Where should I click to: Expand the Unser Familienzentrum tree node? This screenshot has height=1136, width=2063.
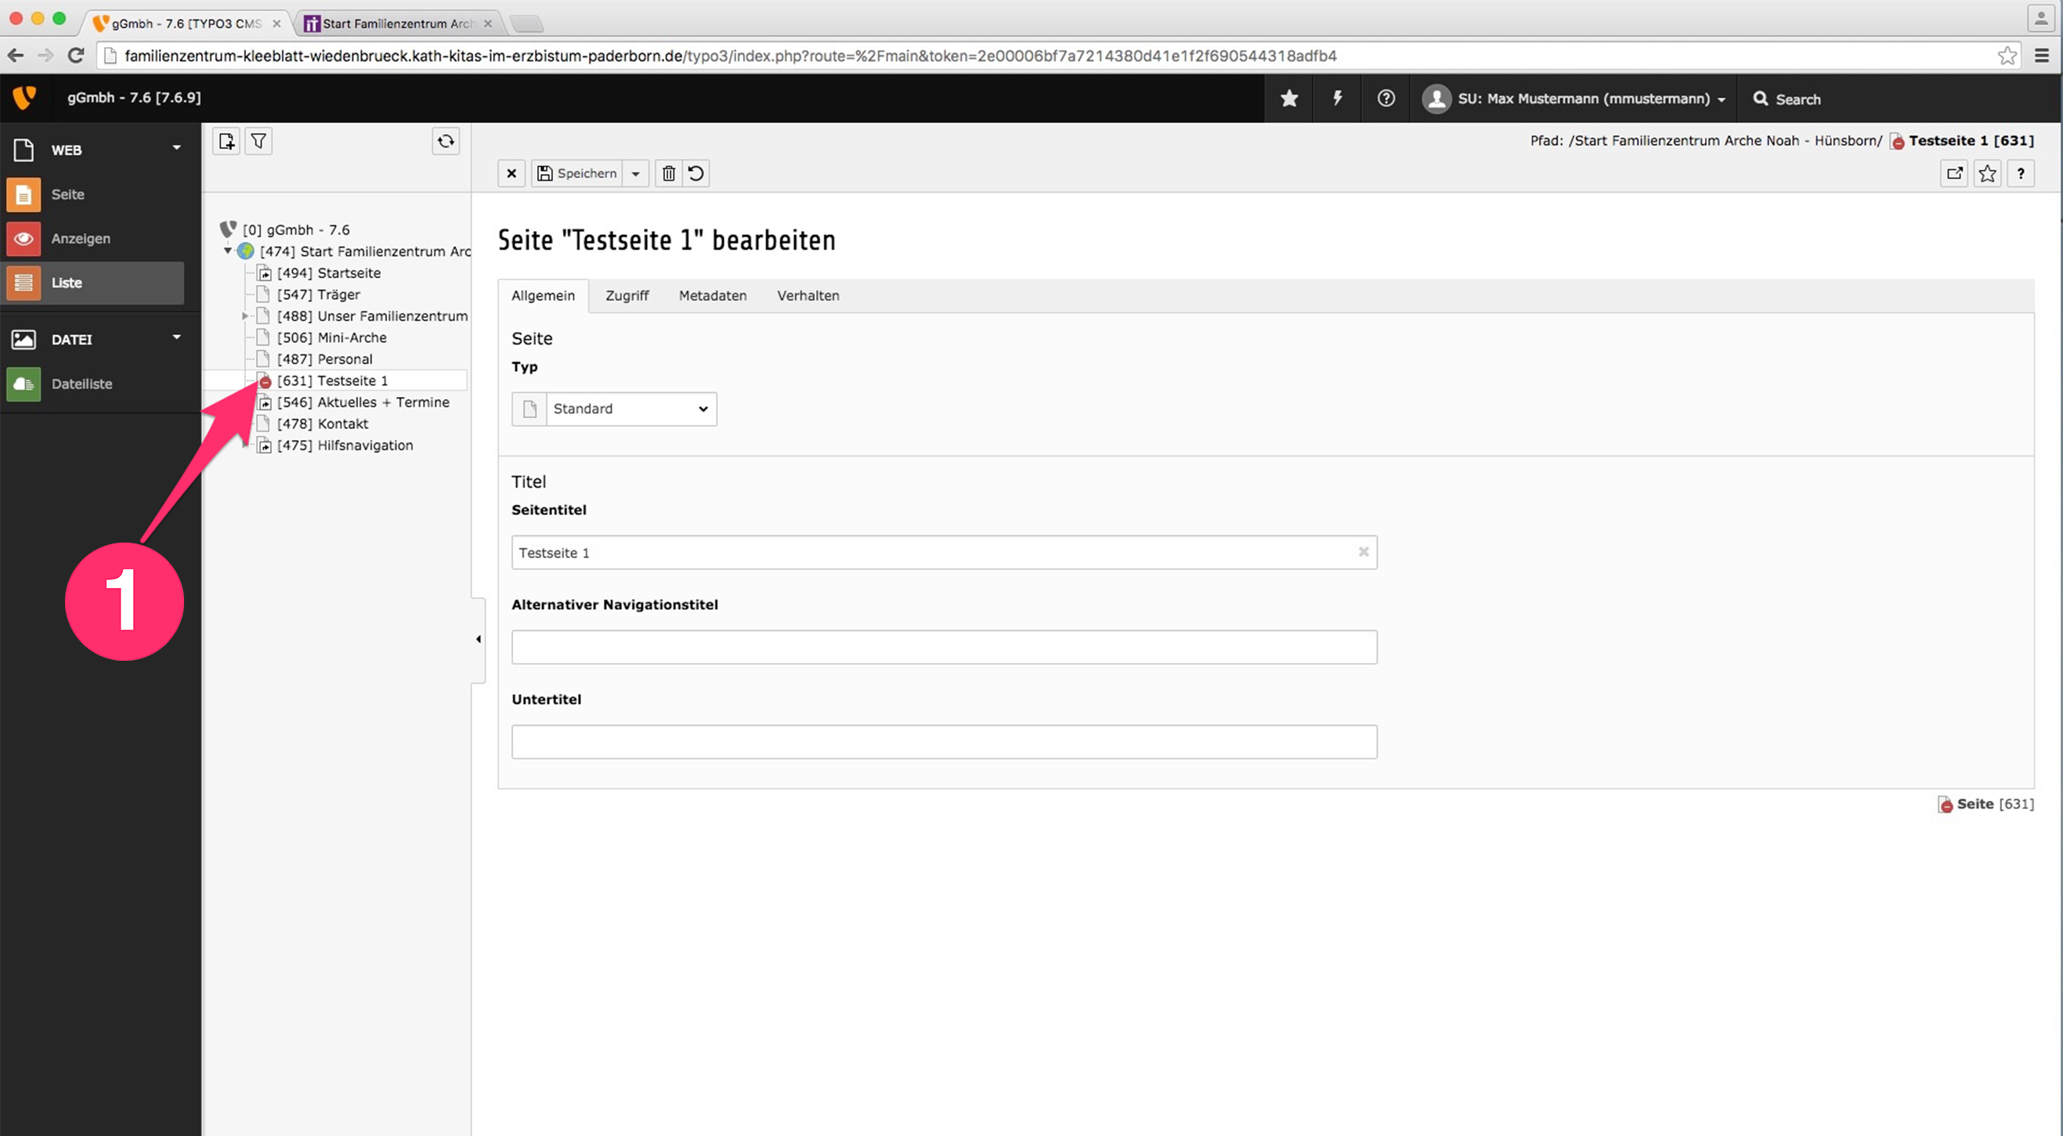click(x=244, y=316)
